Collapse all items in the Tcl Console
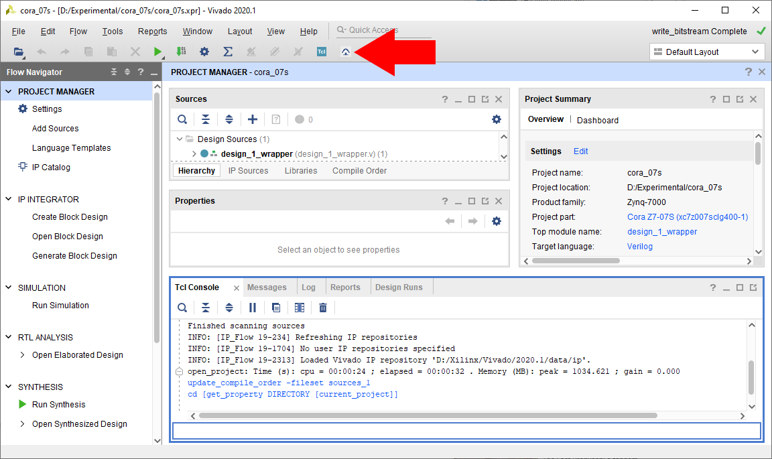Screen dimensions: 772x459 206,307
